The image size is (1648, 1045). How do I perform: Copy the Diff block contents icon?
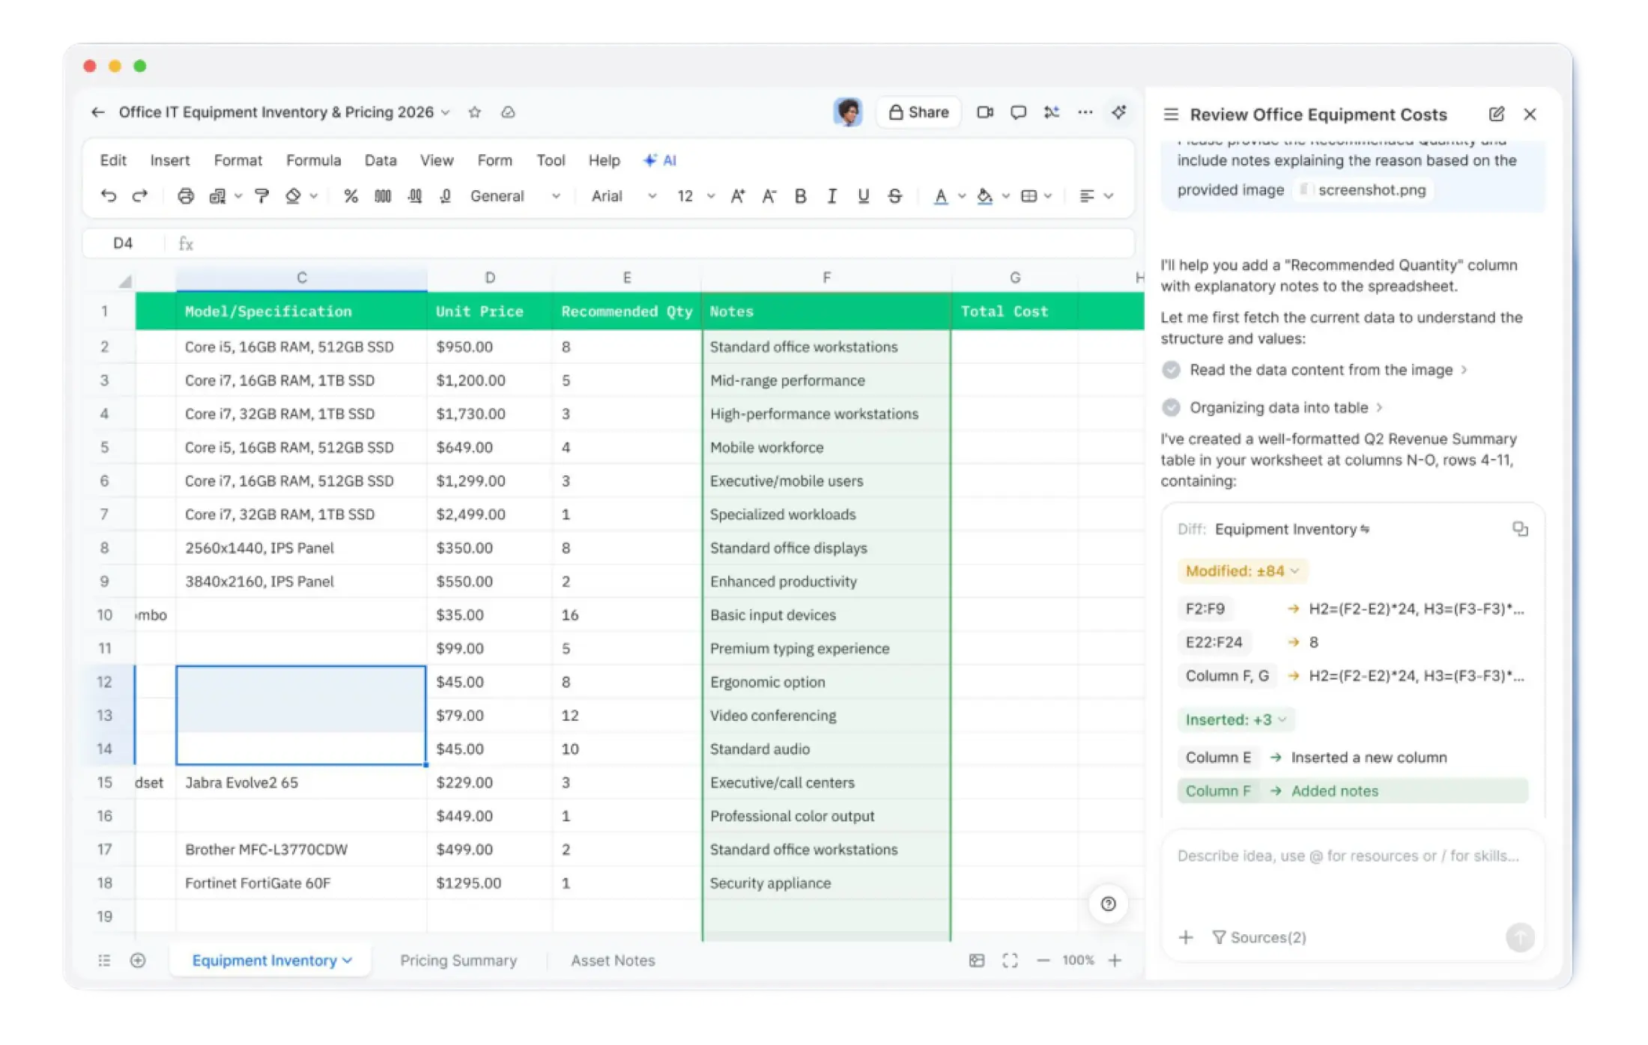[x=1519, y=529]
